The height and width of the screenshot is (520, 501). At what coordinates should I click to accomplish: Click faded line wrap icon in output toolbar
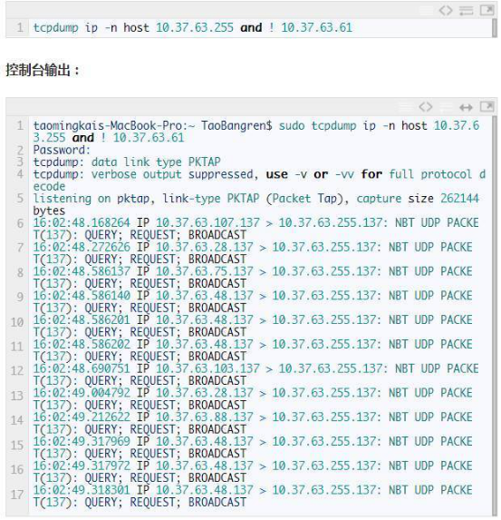tap(446, 107)
